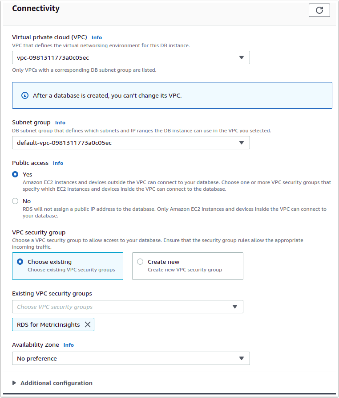Select No for Public access
339x398 pixels.
click(x=16, y=201)
